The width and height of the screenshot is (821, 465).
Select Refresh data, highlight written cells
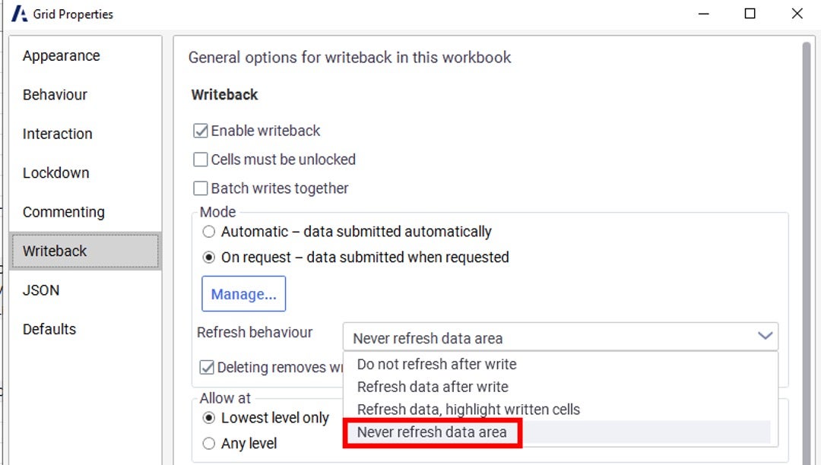pyautogui.click(x=468, y=410)
